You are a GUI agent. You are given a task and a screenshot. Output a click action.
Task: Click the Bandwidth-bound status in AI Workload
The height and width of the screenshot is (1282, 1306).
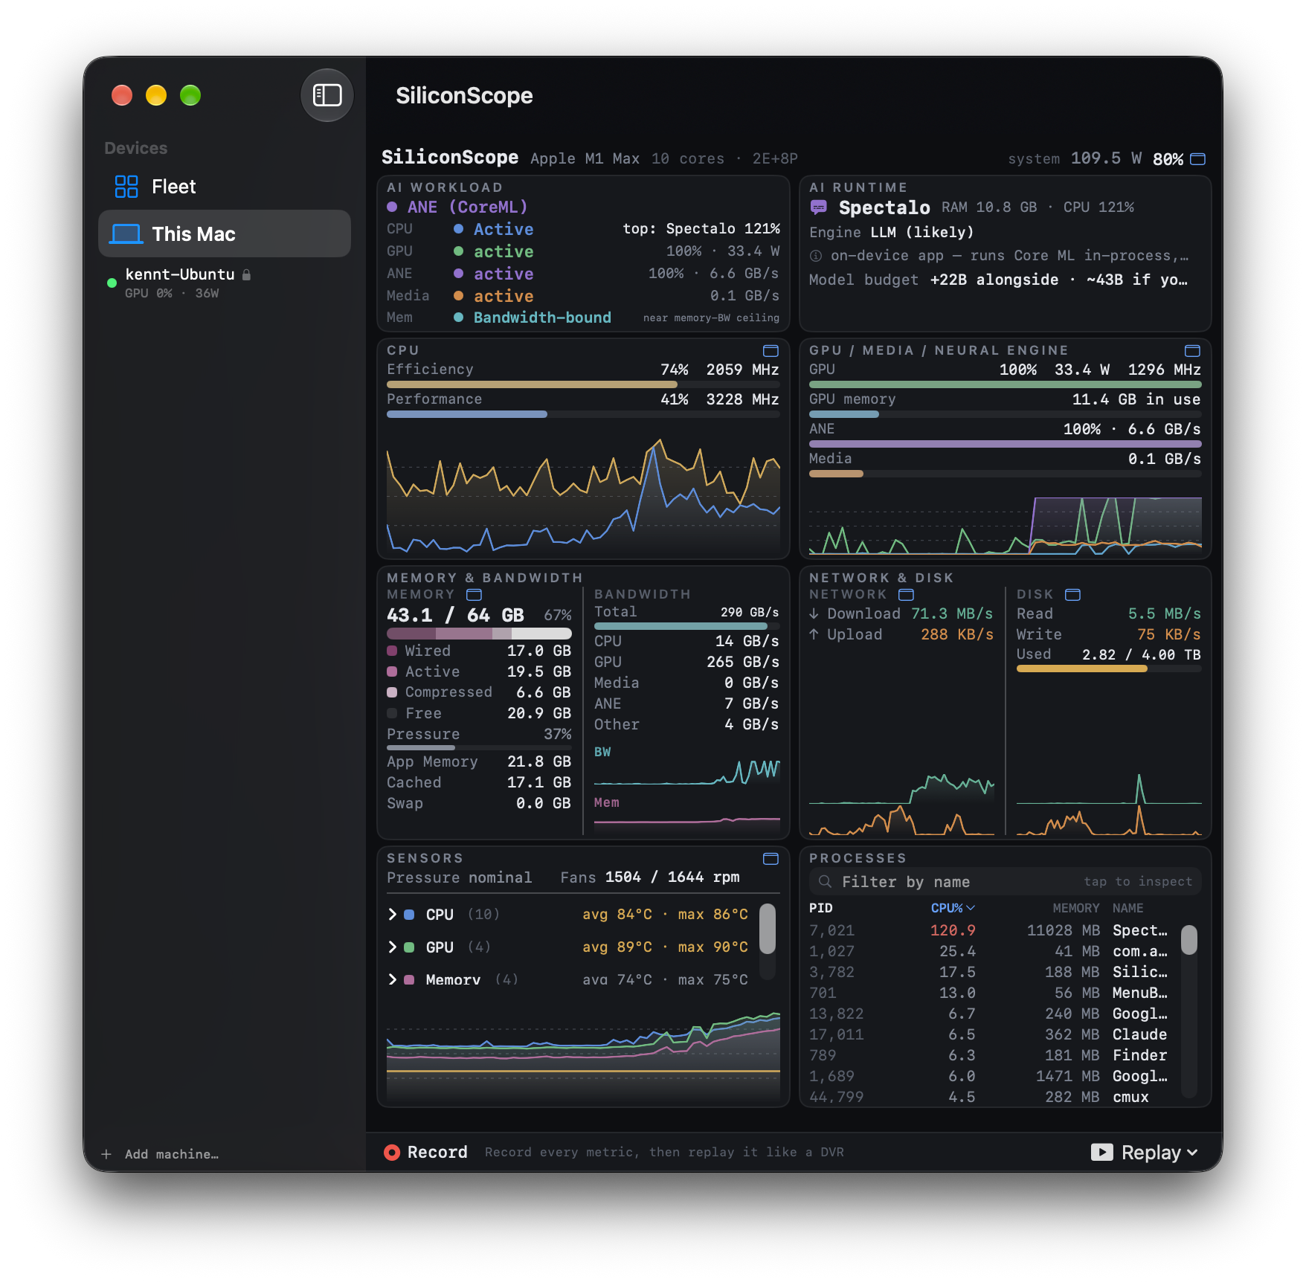click(542, 318)
